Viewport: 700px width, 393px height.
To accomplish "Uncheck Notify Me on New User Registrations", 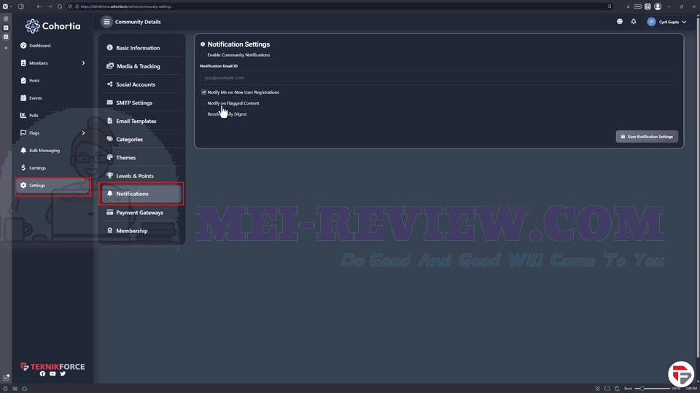I will pyautogui.click(x=203, y=92).
